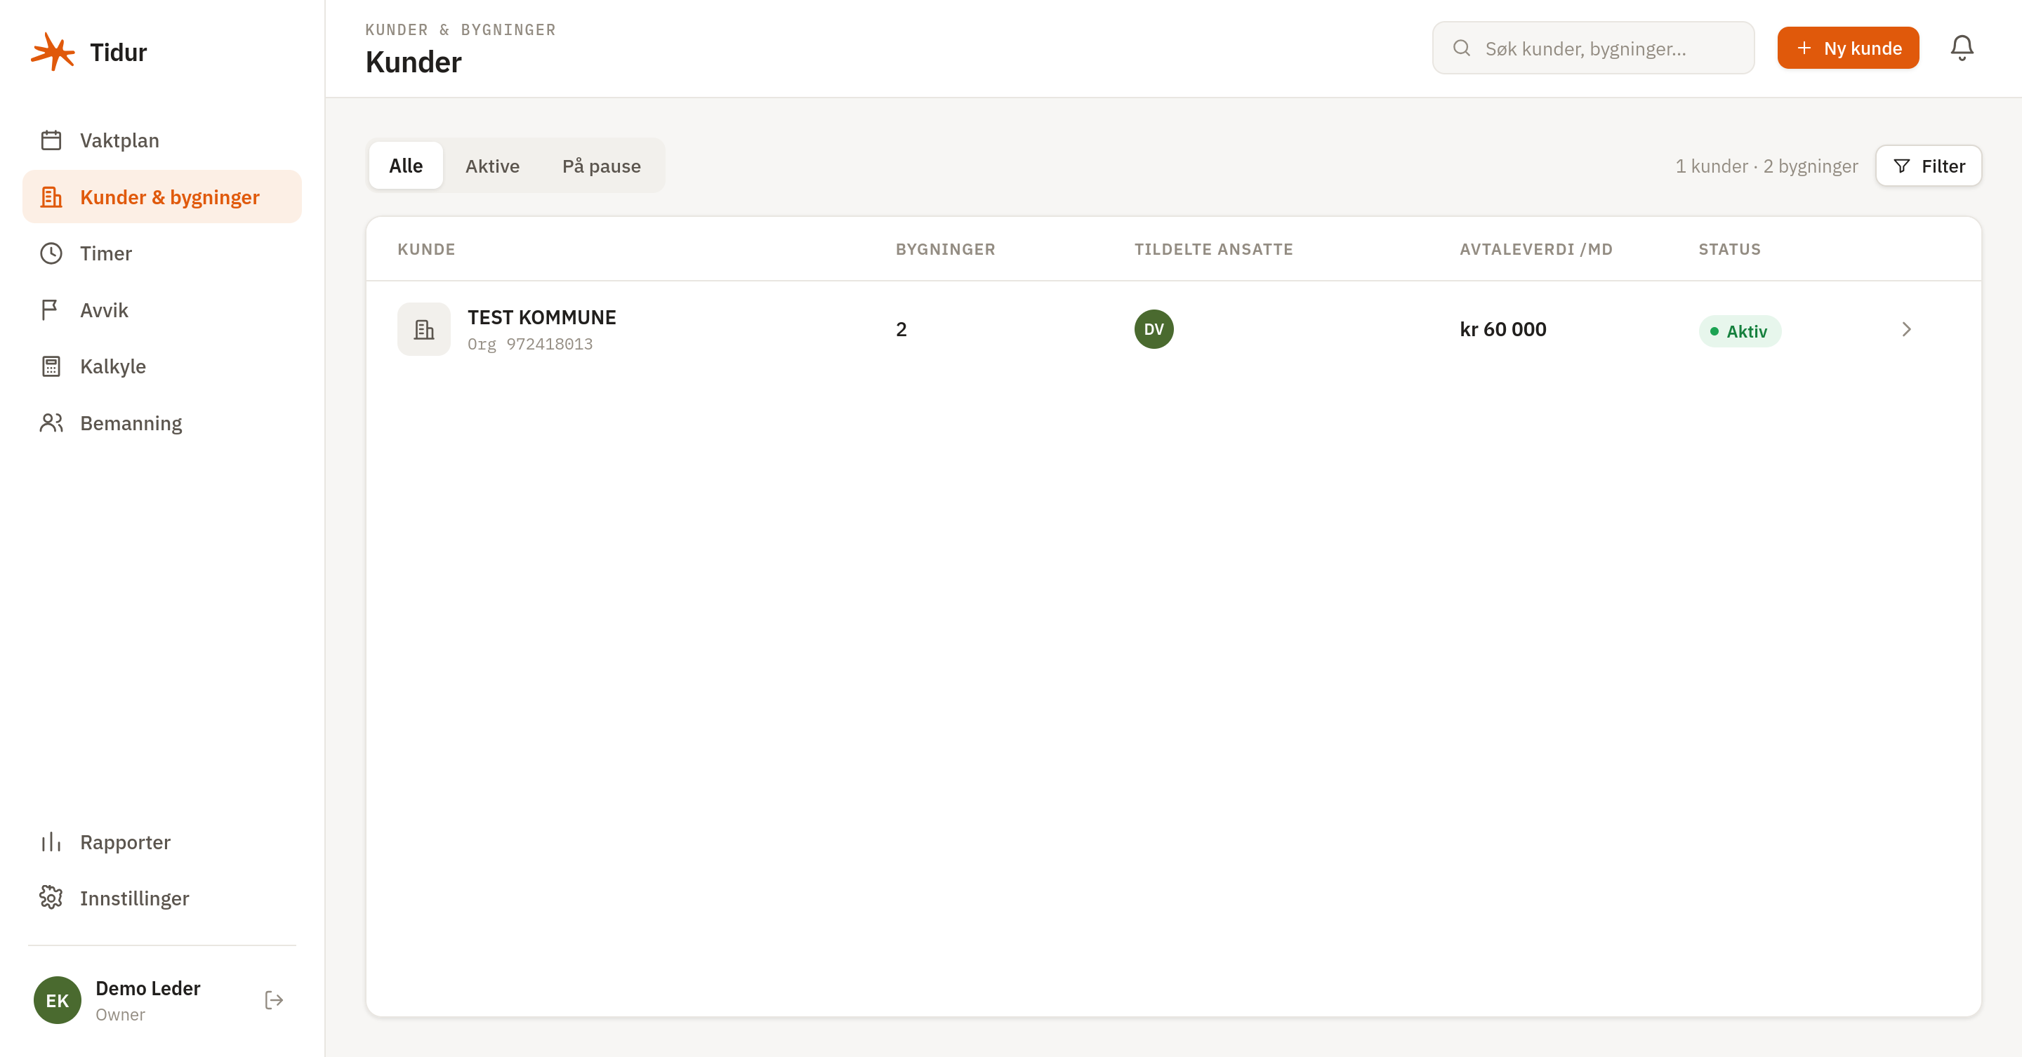Switch to the Aktive tab
The height and width of the screenshot is (1057, 2022).
coord(492,166)
